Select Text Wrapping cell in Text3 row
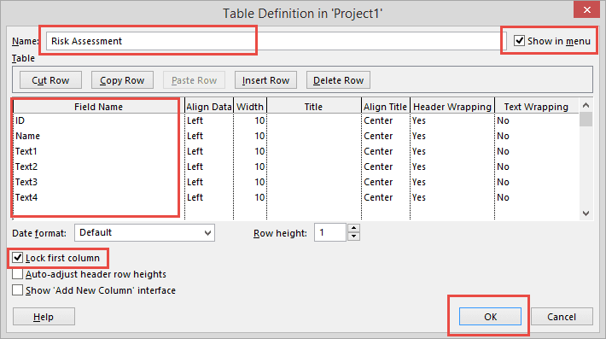 pyautogui.click(x=536, y=182)
